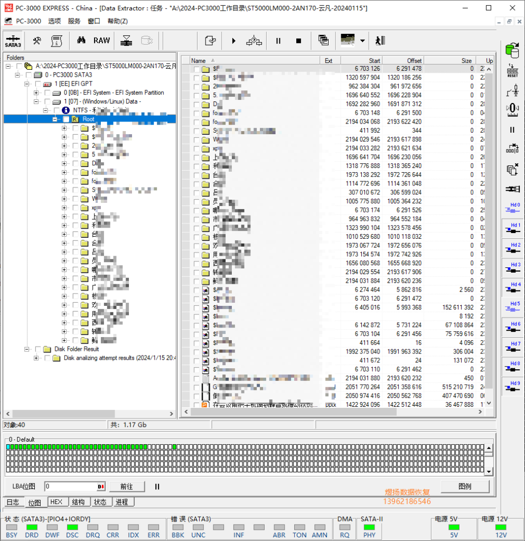525x541 pixels.
Task: Open the view mode dropdown arrow
Action: [362, 41]
